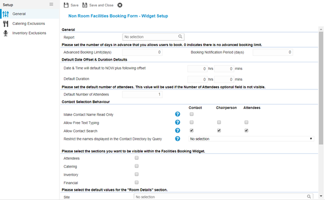Click the circular cancel X icon
The height and width of the screenshot is (200, 325).
[x=120, y=5]
